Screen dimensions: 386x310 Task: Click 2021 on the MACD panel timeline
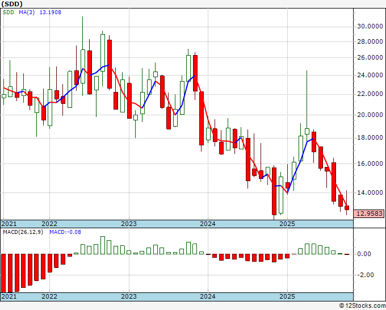(x=9, y=296)
